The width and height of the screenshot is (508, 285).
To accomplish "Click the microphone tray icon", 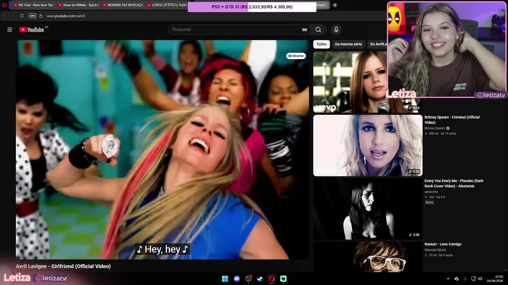I will 465,279.
